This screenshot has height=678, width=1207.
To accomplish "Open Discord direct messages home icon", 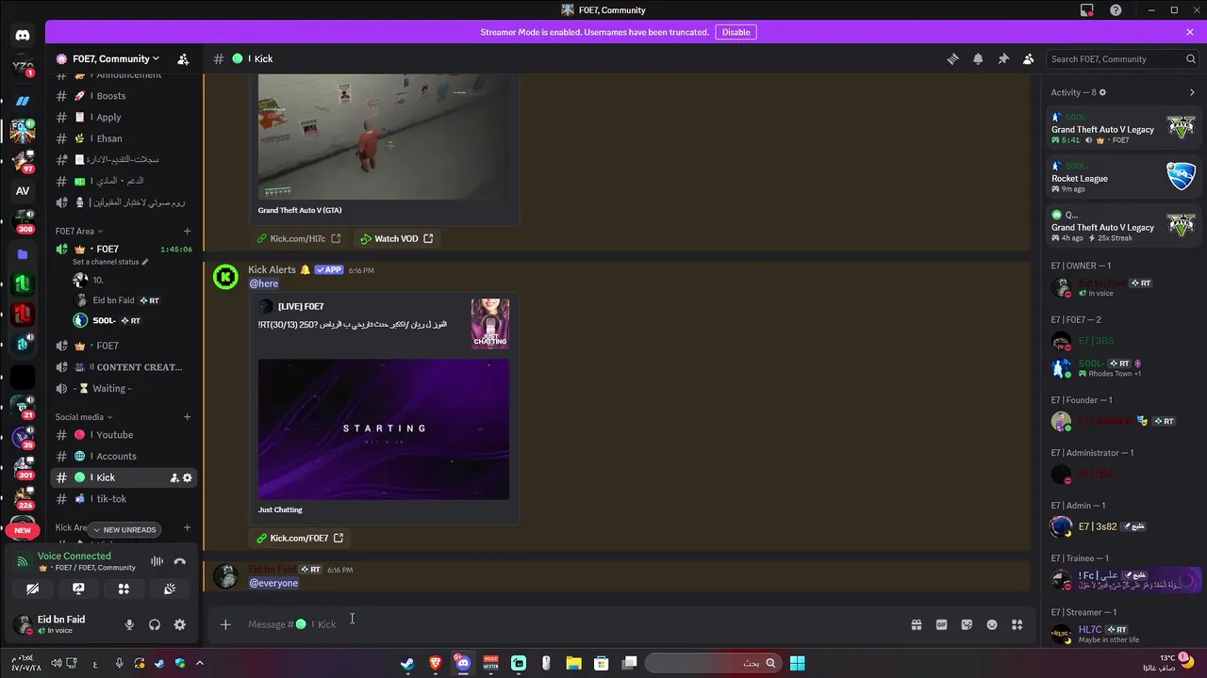I will pyautogui.click(x=23, y=35).
